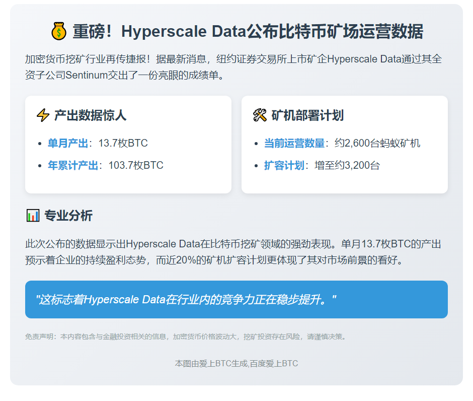Click the 年累计产出 label
Screen dimensions: 473x401
click(x=73, y=165)
